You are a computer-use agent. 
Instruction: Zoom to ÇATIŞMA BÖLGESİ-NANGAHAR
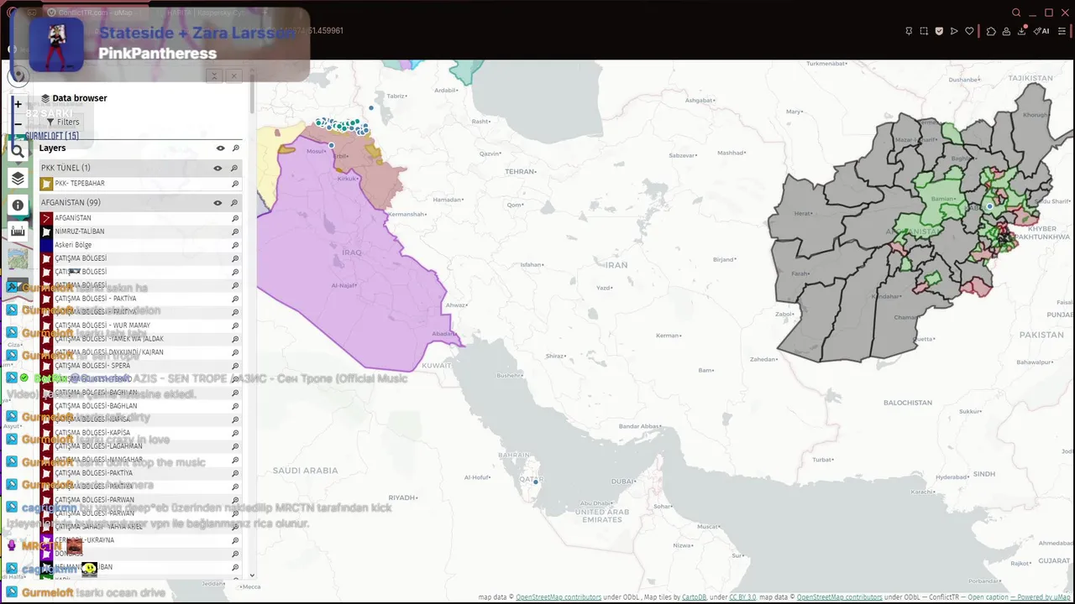(x=235, y=460)
